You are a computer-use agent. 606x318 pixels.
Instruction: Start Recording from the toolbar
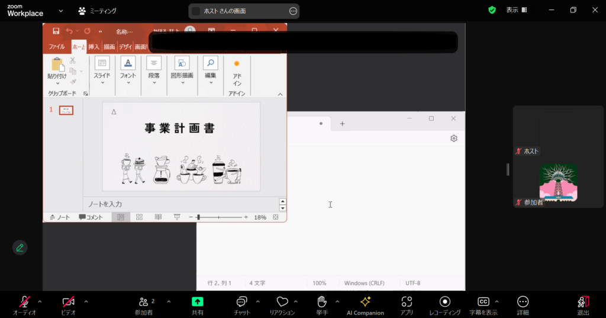(445, 302)
